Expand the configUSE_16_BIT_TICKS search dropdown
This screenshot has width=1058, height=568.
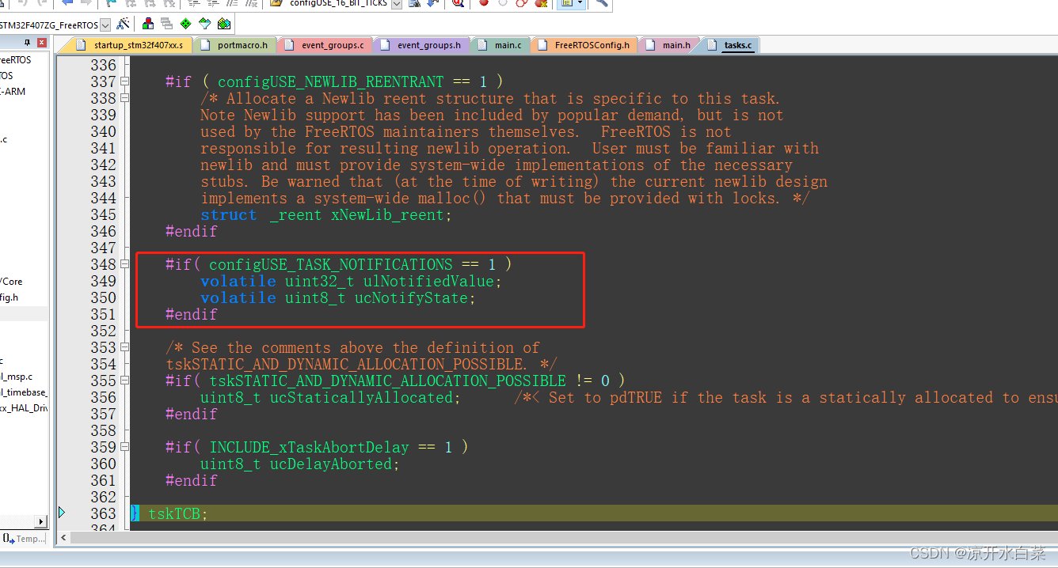pos(397,4)
